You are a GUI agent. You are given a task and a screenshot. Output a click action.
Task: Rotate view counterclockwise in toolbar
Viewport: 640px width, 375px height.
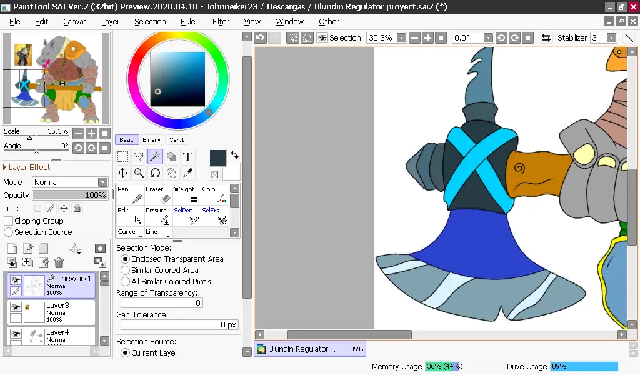pos(501,38)
